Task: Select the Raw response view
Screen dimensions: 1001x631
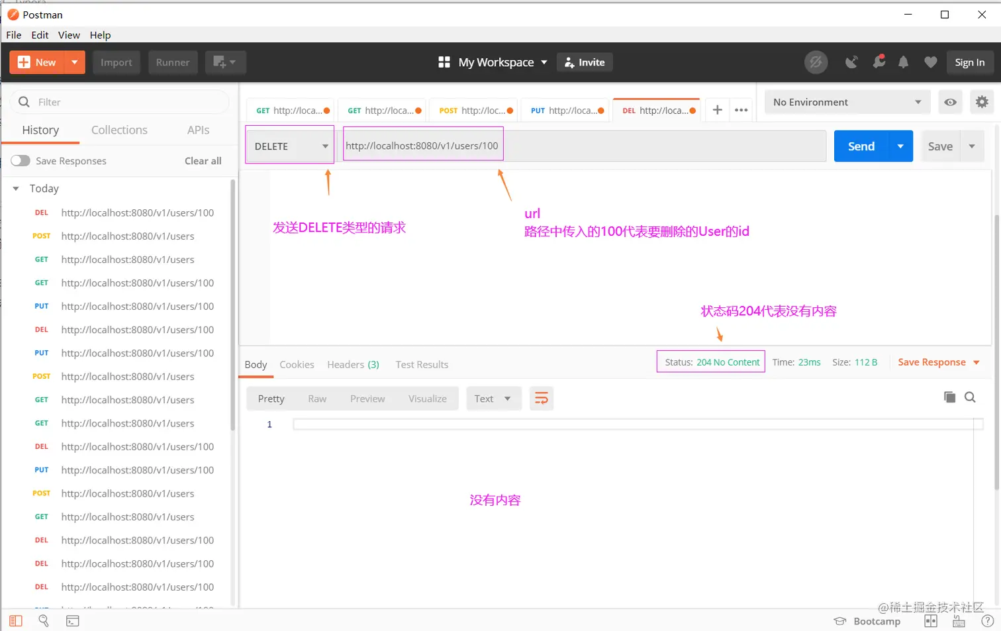Action: coord(317,399)
